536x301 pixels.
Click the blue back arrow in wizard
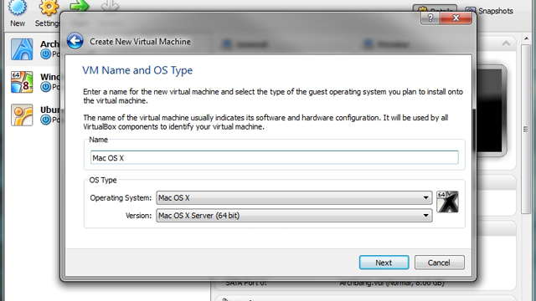tap(75, 41)
